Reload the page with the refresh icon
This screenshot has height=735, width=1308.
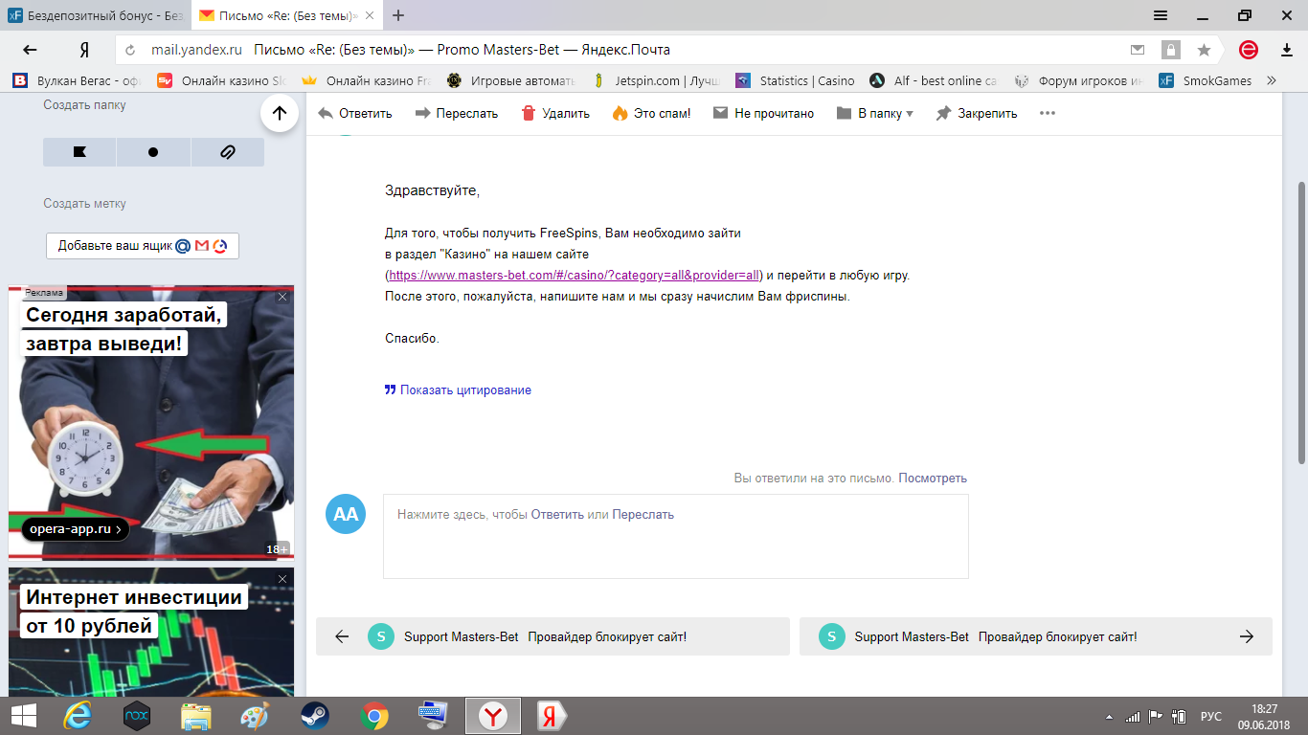tap(131, 50)
